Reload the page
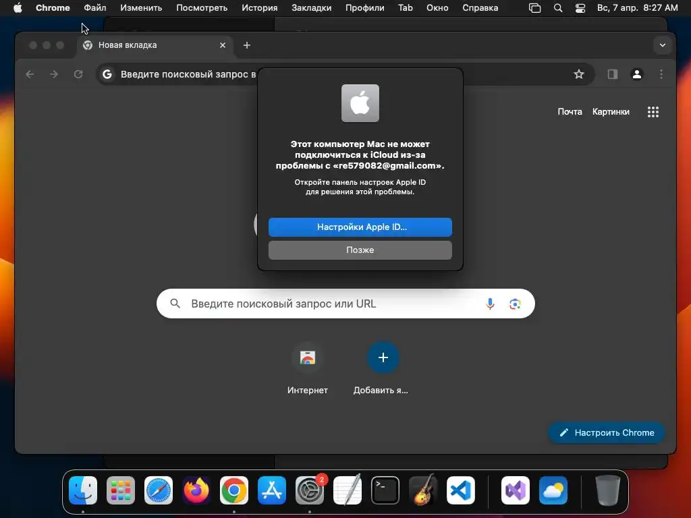691x518 pixels. tap(78, 74)
